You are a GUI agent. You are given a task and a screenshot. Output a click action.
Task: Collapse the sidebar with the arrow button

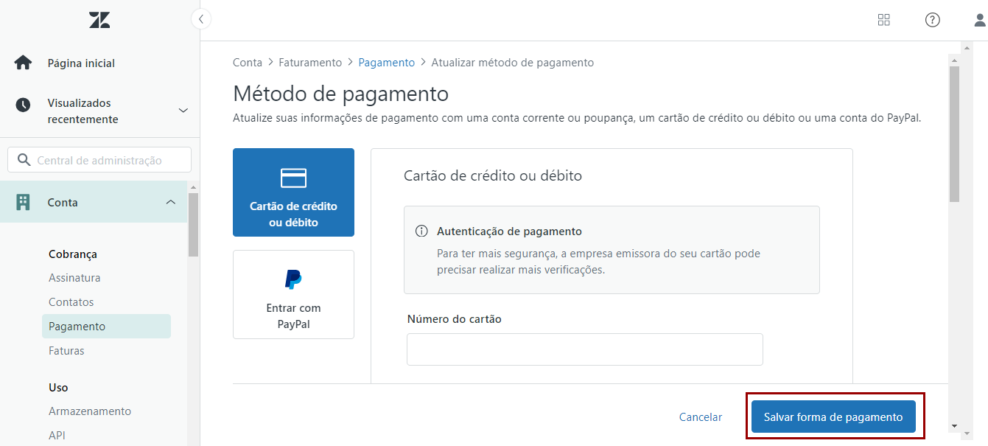click(x=200, y=19)
